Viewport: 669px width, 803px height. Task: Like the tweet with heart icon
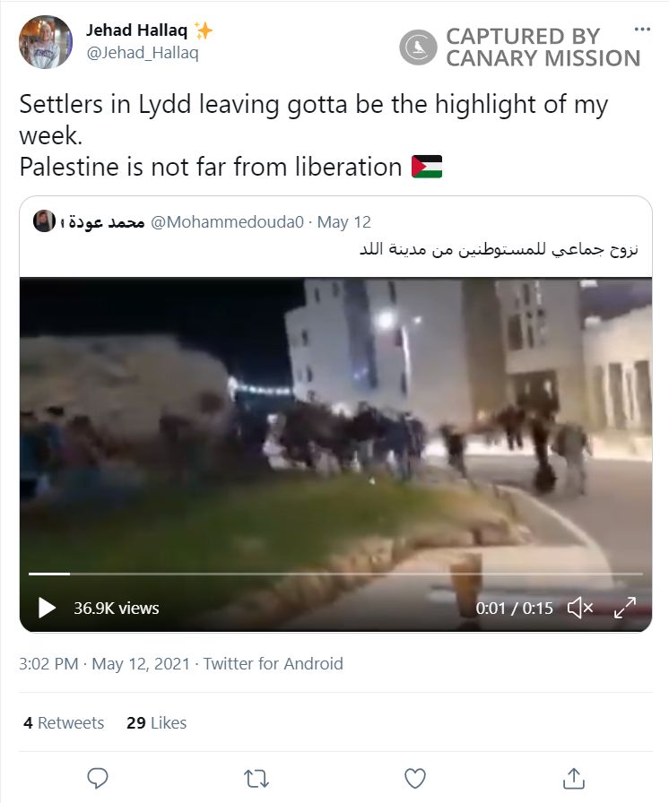point(415,779)
